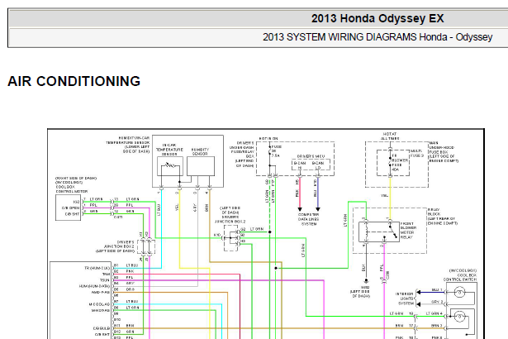
Task: Click the 'COMPUTER DATA LINES SYSTEM' label
Action: coord(309,219)
